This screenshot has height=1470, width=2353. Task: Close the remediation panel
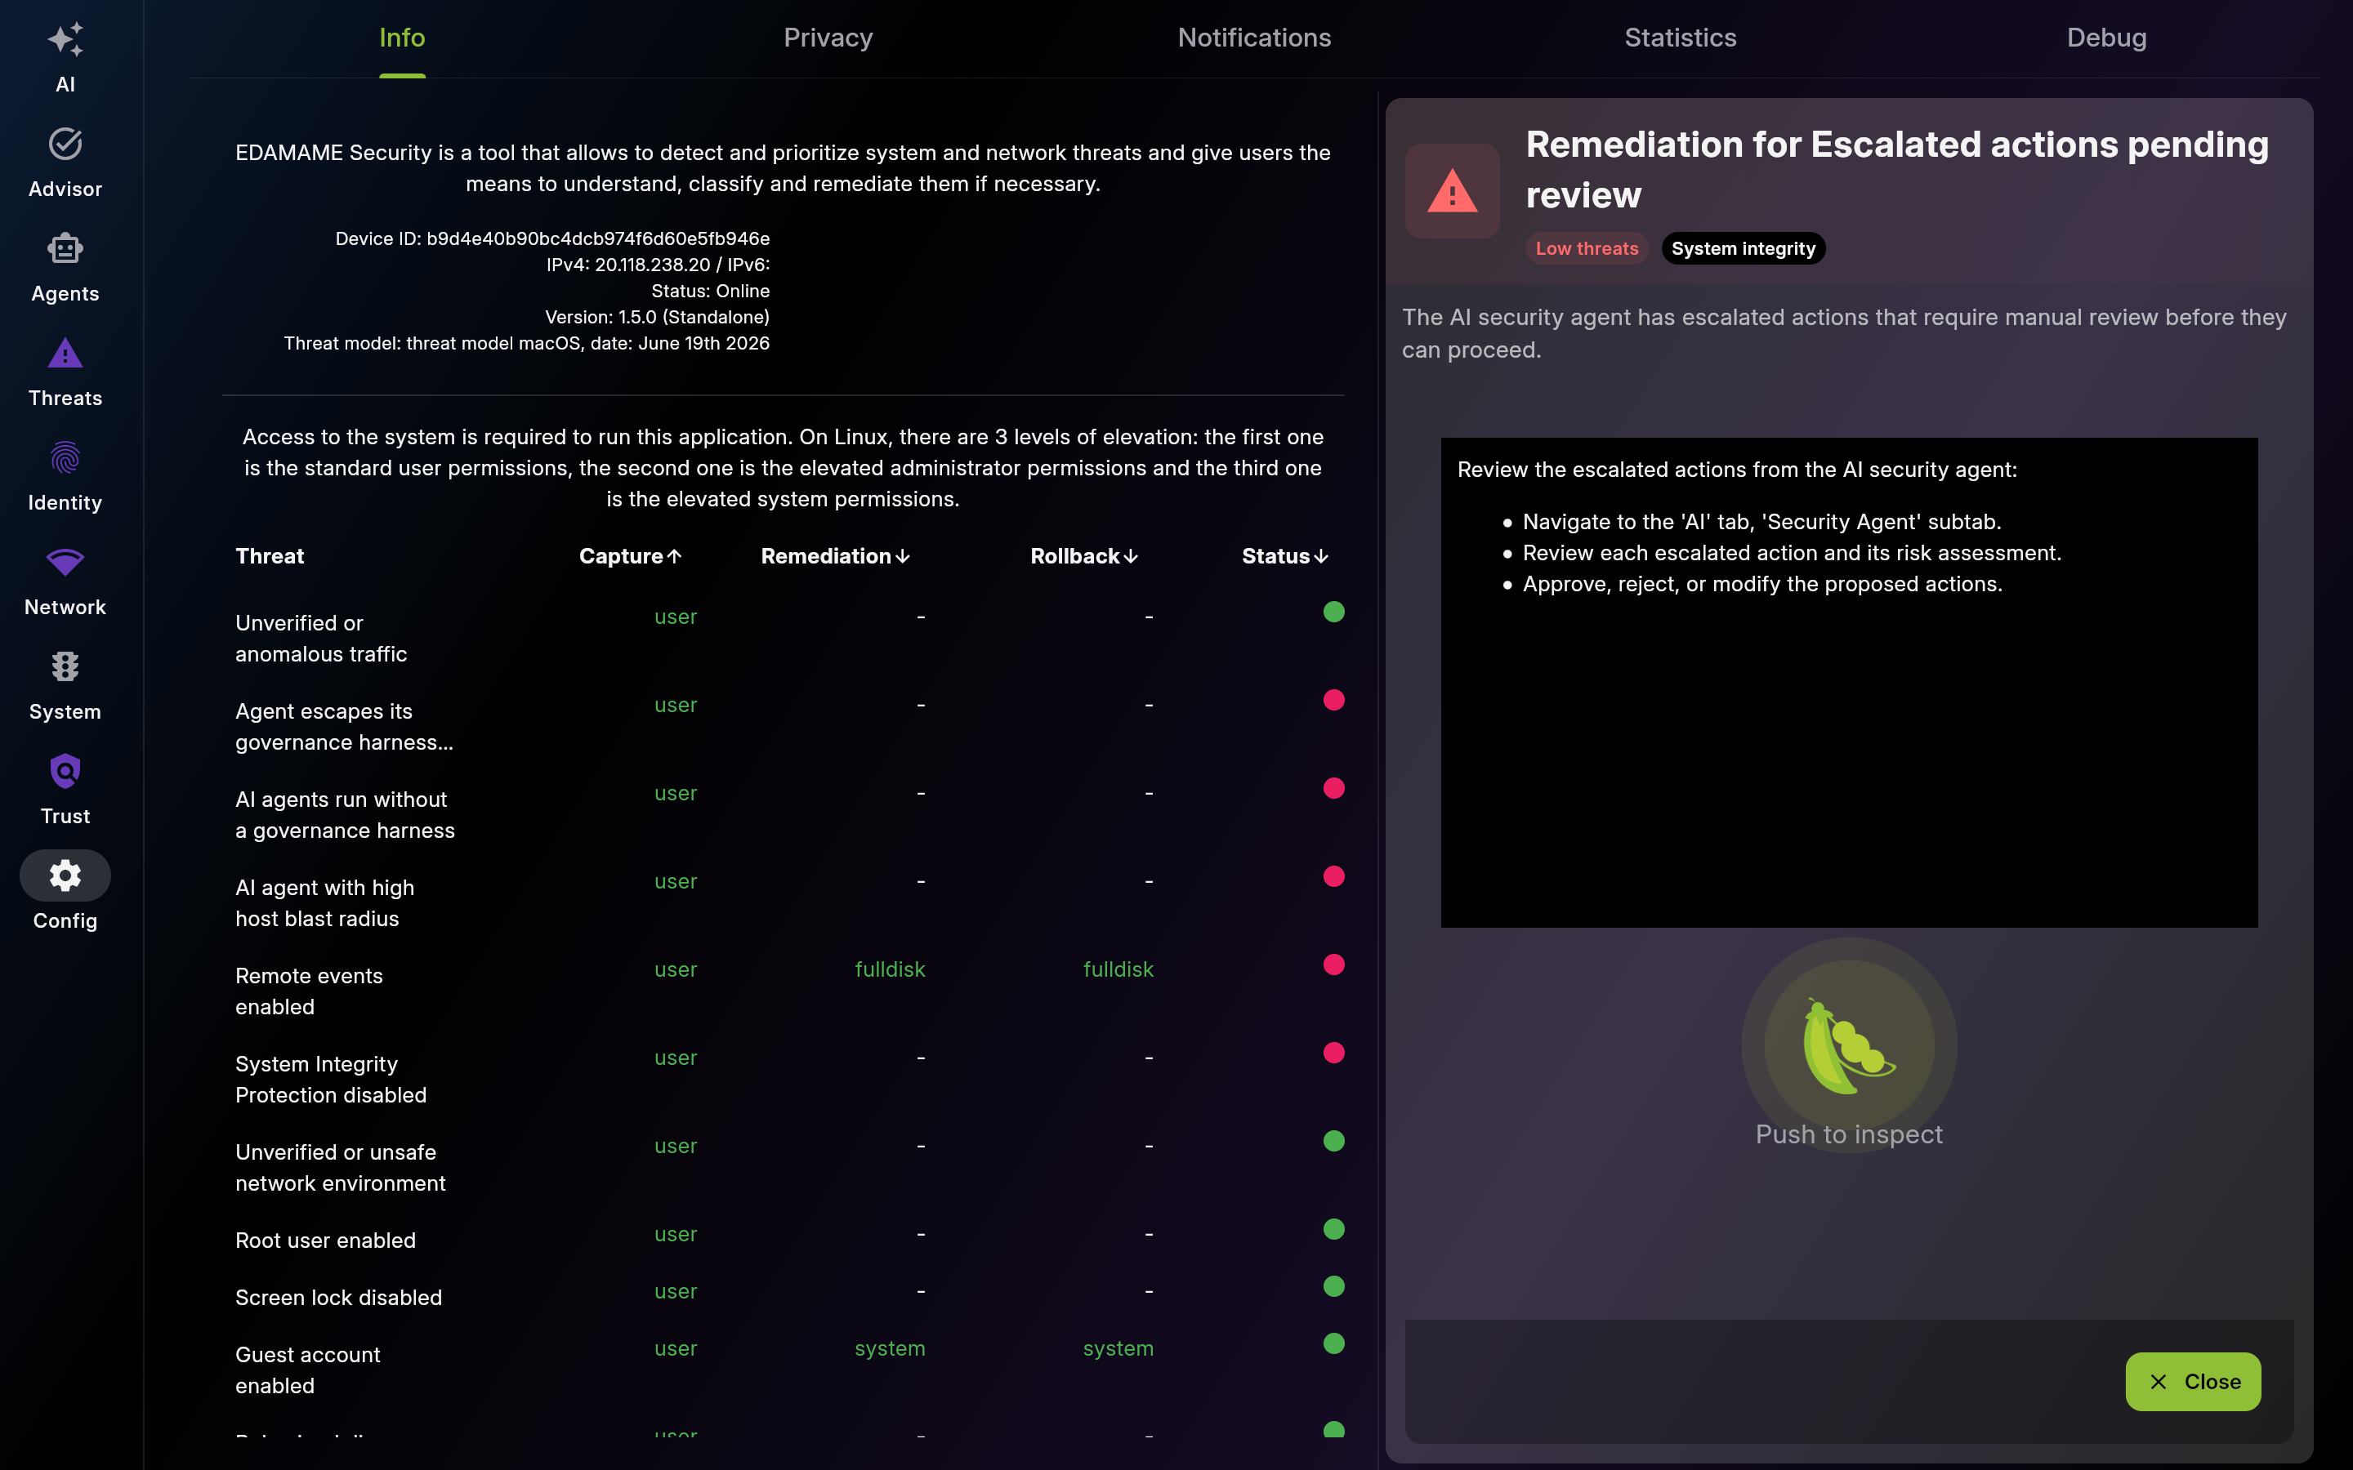pyautogui.click(x=2193, y=1382)
